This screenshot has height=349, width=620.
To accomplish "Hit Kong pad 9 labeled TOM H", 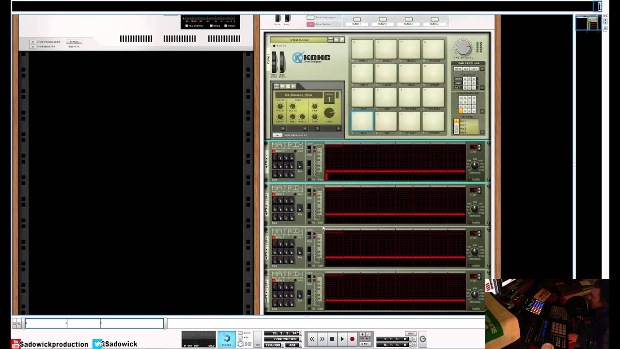I will click(x=362, y=73).
